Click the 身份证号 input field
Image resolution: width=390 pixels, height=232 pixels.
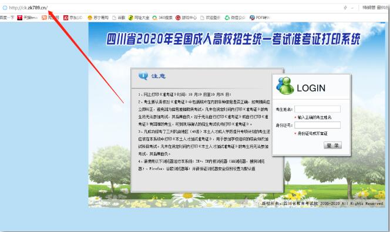pos(317,125)
